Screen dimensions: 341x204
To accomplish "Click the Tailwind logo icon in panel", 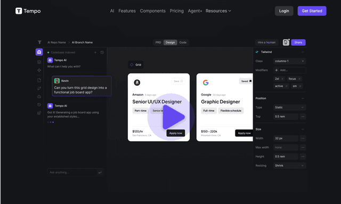I will pyautogui.click(x=257, y=52).
